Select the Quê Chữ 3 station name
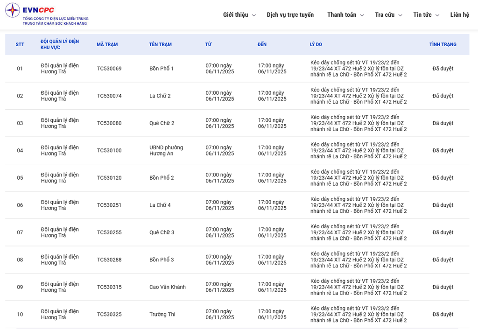This screenshot has height=330, width=478. click(162, 232)
